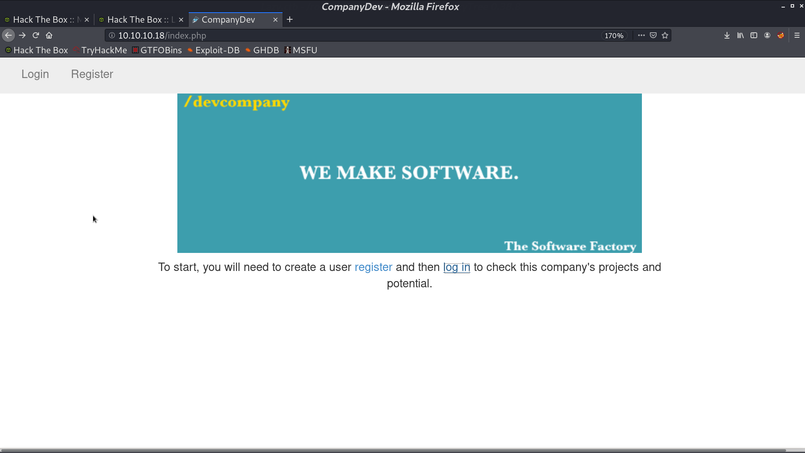Show site information for 10.10.10.18
The width and height of the screenshot is (805, 453).
click(x=112, y=36)
